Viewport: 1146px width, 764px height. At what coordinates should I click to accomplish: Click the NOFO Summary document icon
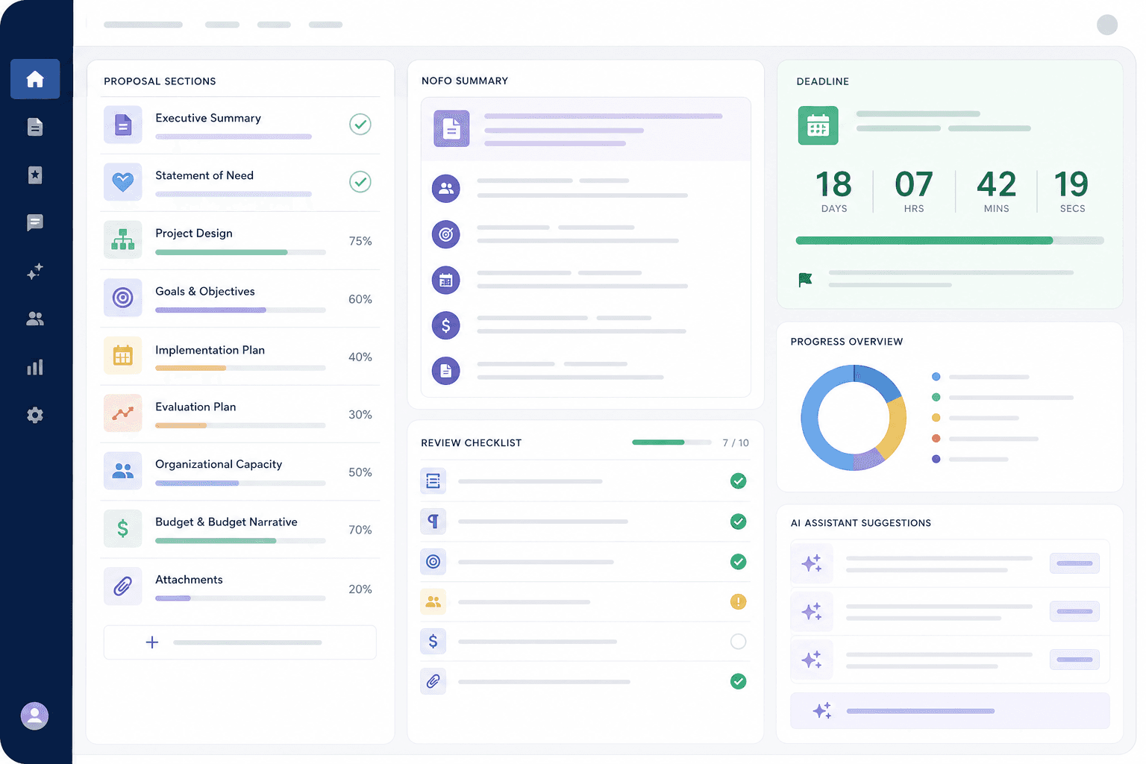pos(452,128)
